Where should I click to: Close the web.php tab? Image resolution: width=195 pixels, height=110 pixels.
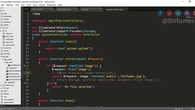(x=100, y=9)
